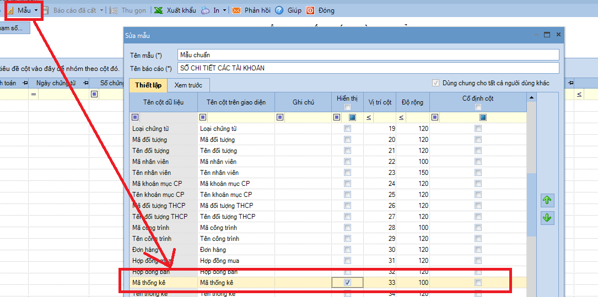The image size is (598, 297).
Task: Click the Tên báo cáo input field
Action: point(368,68)
